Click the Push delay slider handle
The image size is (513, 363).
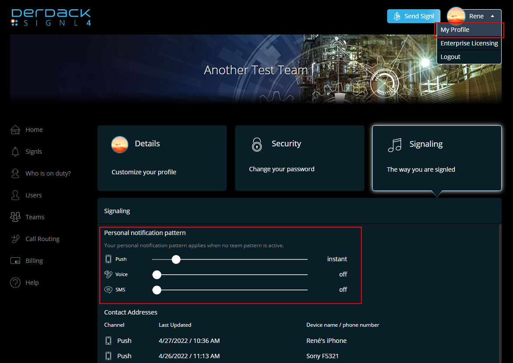pos(176,259)
